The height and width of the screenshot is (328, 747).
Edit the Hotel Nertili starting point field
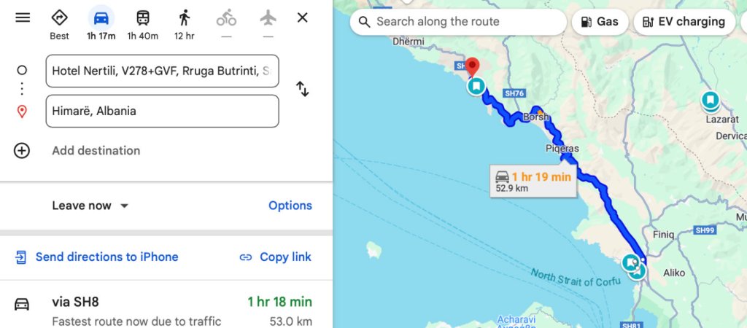click(x=162, y=71)
